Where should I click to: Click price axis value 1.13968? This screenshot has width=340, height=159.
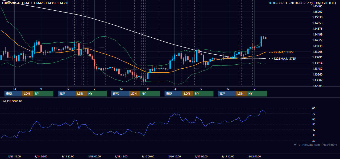click(x=317, y=51)
